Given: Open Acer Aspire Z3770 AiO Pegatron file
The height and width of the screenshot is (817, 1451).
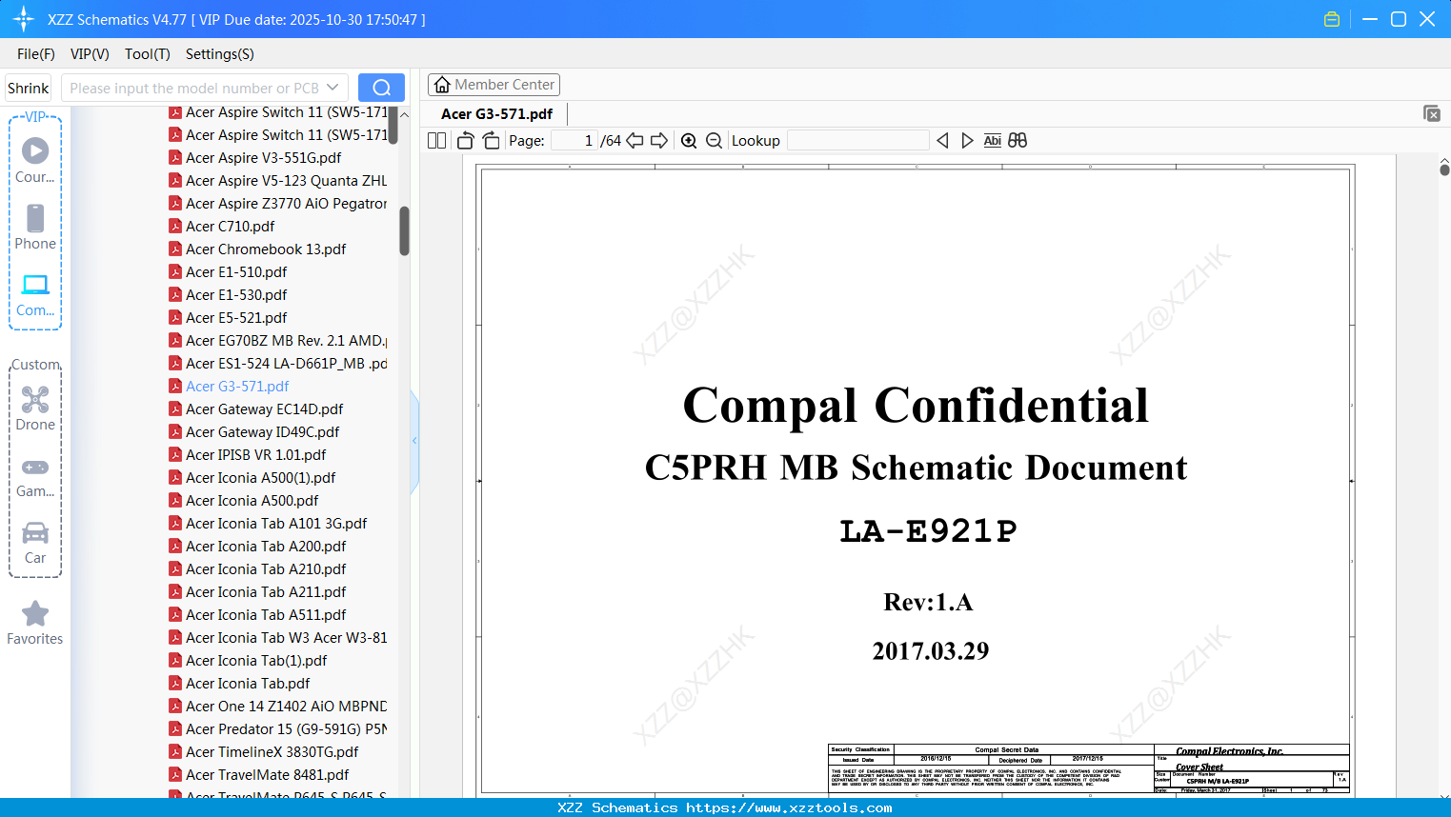Looking at the screenshot, I should point(278,204).
